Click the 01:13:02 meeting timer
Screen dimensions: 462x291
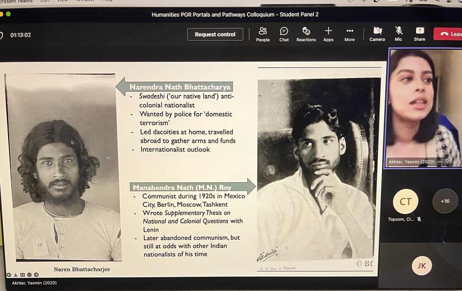[x=21, y=35]
